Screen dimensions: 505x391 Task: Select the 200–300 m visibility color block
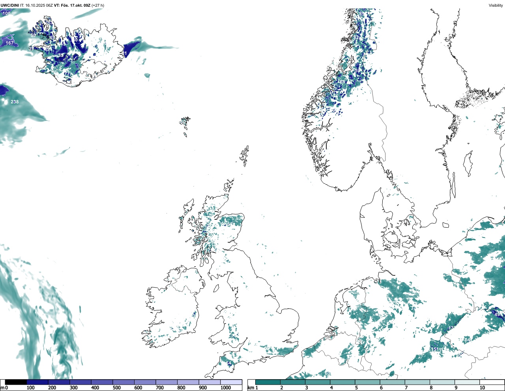(59, 382)
